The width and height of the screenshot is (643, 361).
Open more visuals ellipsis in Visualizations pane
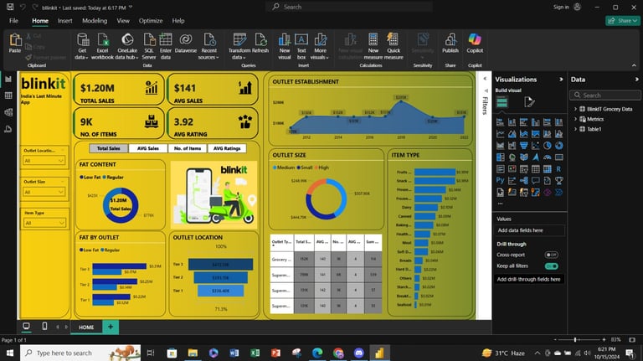pyautogui.click(x=500, y=204)
